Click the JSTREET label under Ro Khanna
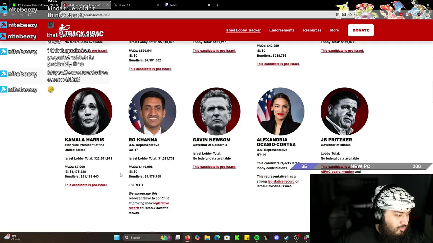Screen dimensions: 433x243 (136, 185)
